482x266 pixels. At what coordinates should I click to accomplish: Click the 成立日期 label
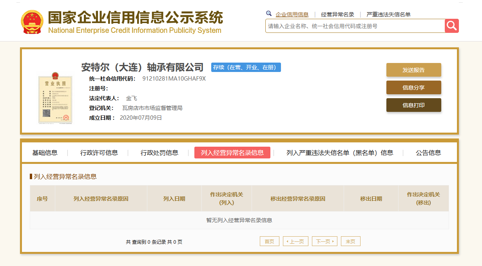pyautogui.click(x=102, y=118)
